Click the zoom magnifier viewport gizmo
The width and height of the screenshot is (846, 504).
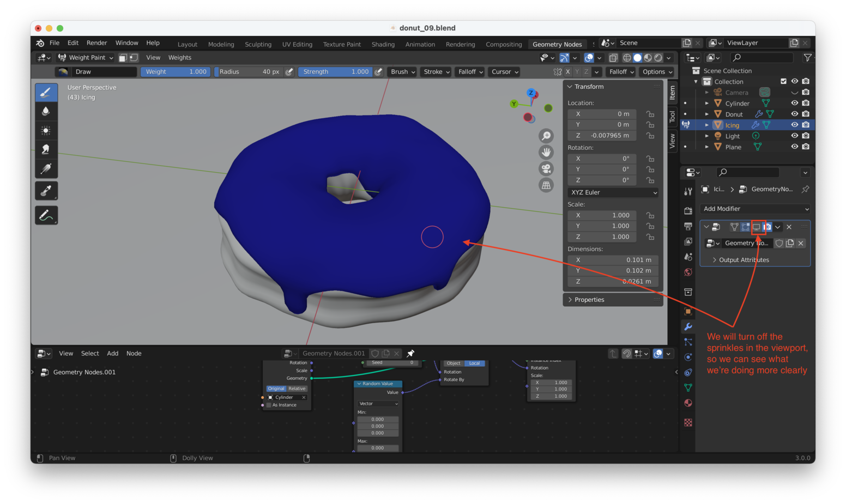(x=546, y=136)
